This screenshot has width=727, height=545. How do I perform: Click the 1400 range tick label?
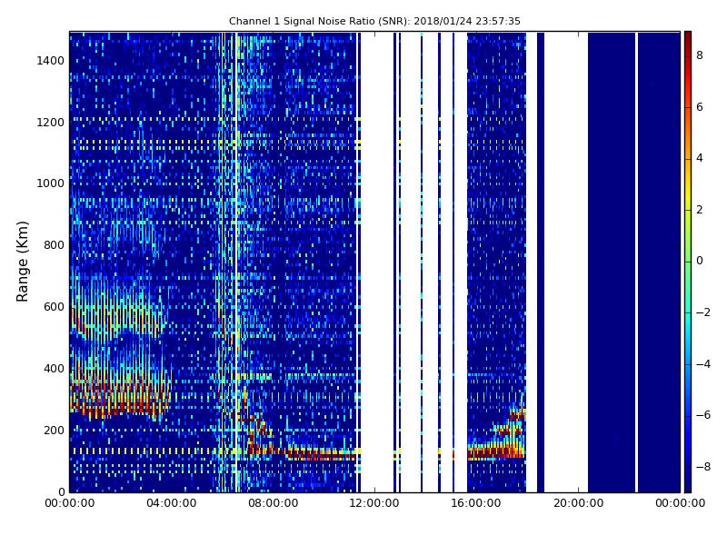51,61
